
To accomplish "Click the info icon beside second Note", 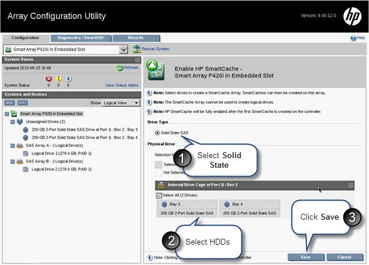I will pyautogui.click(x=149, y=102).
